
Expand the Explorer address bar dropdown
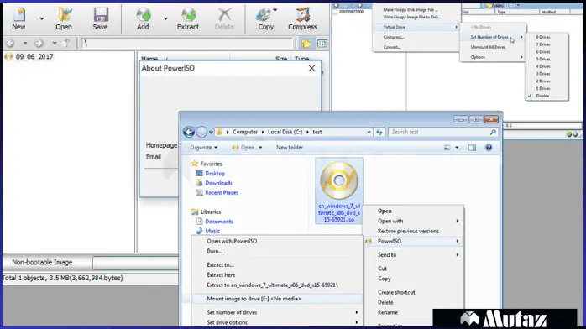click(x=369, y=132)
